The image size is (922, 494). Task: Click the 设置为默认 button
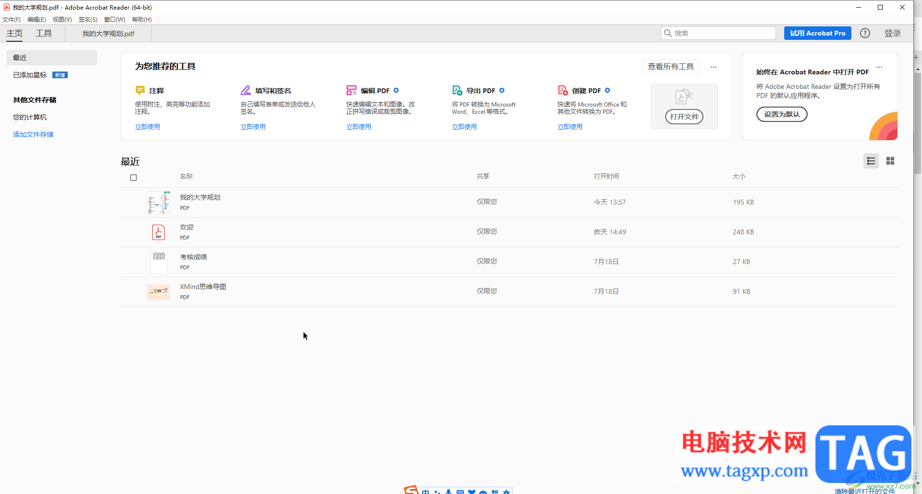tap(782, 114)
